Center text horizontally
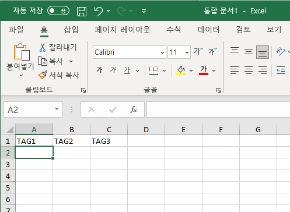Screen dimensions: 290x212 click(249, 70)
